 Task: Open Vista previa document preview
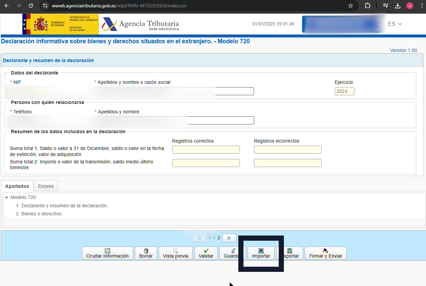176,253
